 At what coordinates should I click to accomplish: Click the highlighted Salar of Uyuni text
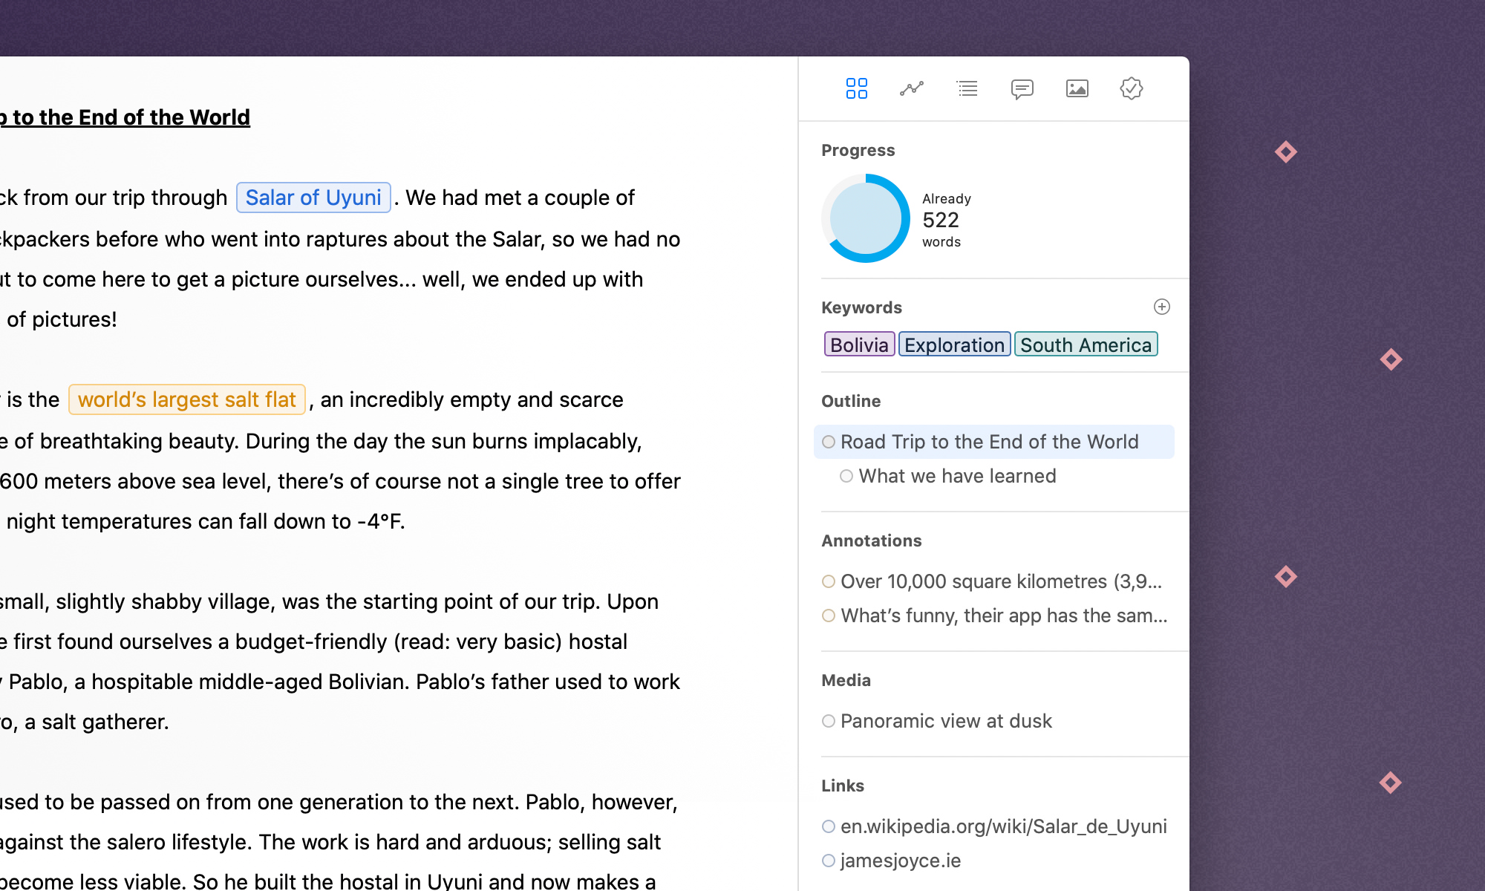pos(313,198)
